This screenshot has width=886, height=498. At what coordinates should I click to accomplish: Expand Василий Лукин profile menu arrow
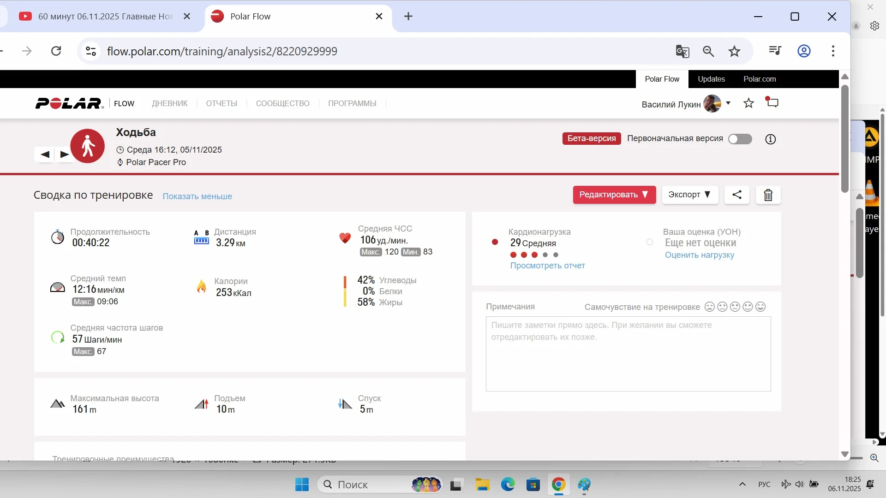pyautogui.click(x=728, y=103)
